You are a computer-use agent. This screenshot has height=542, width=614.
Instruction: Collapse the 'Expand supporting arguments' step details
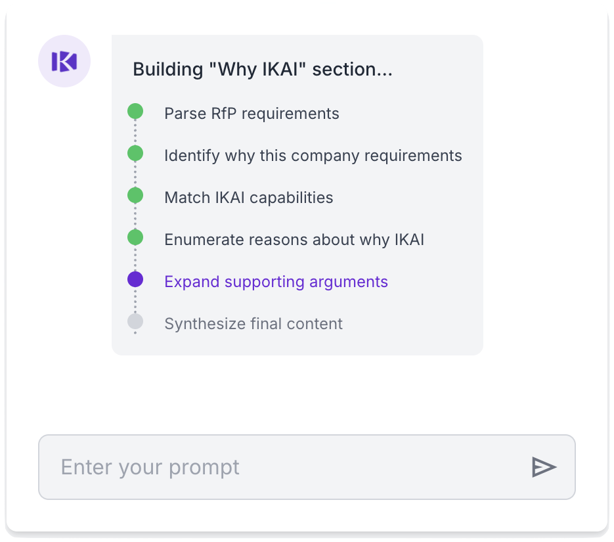pyautogui.click(x=275, y=281)
